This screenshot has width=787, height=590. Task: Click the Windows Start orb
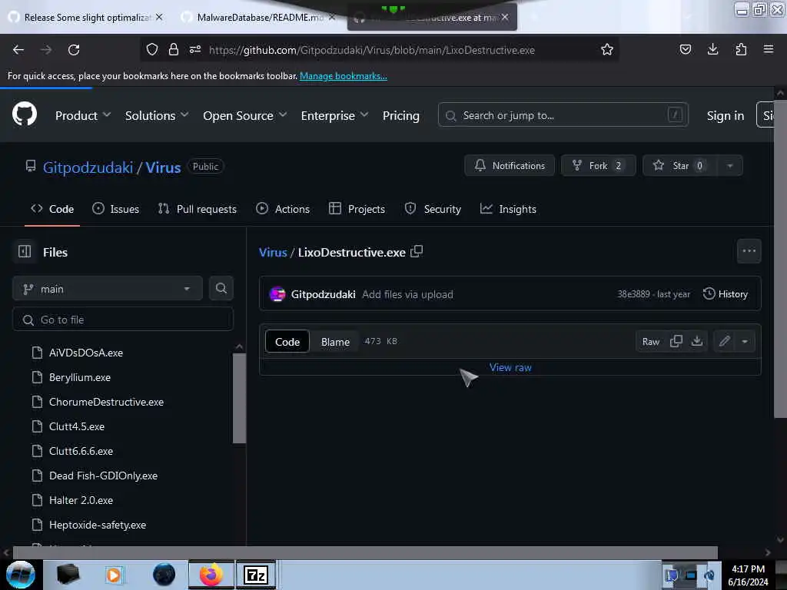(21, 575)
